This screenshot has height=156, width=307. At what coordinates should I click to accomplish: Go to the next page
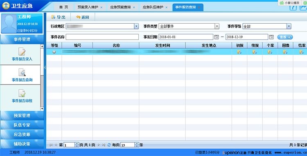pos(99,145)
